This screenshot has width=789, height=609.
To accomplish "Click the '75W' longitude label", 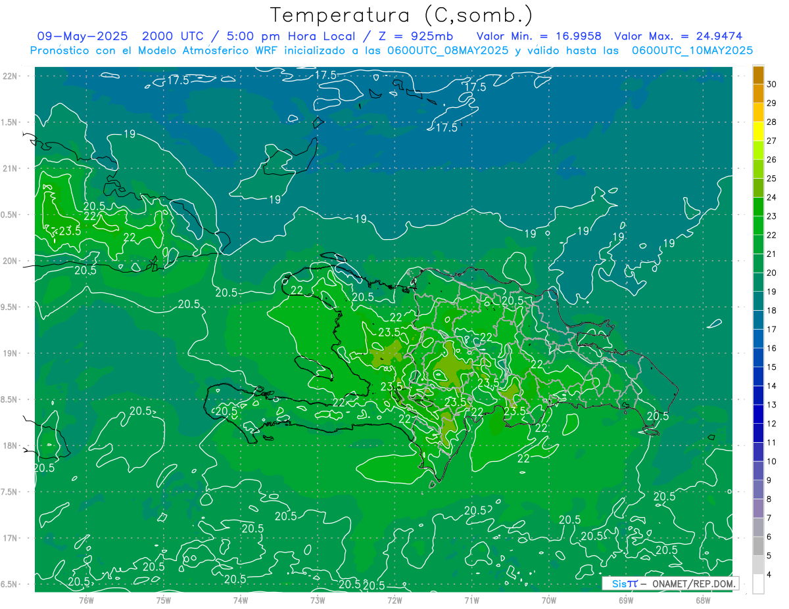I will 164,600.
